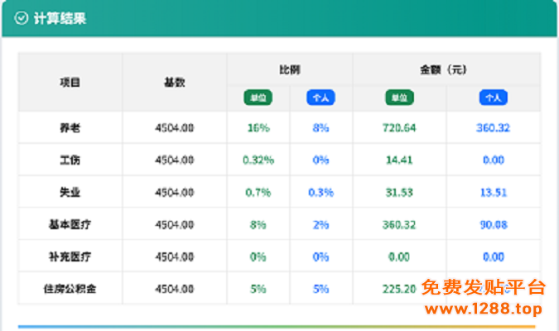Select the 项目 column header

pos(70,83)
